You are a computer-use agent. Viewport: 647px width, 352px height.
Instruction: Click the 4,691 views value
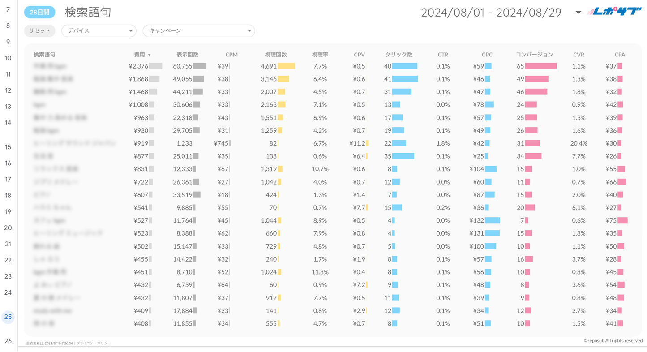(269, 66)
